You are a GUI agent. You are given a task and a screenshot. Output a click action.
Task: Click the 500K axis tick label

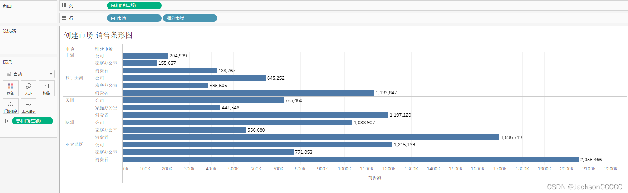click(x=233, y=169)
